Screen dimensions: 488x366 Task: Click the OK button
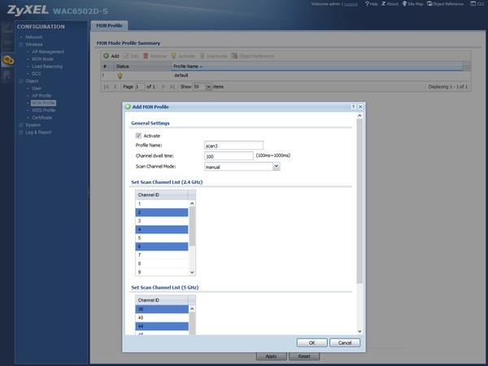pos(312,342)
